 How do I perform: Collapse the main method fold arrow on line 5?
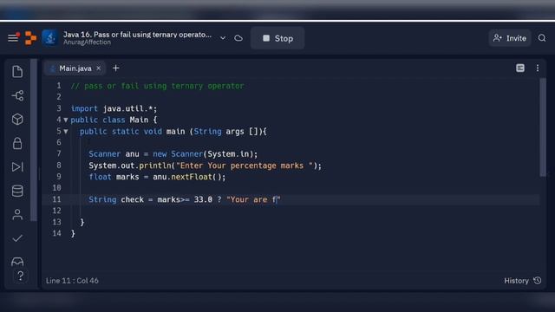66,132
